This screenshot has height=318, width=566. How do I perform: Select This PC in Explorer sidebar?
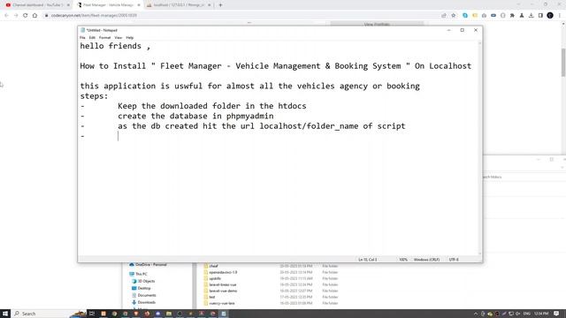(x=138, y=274)
